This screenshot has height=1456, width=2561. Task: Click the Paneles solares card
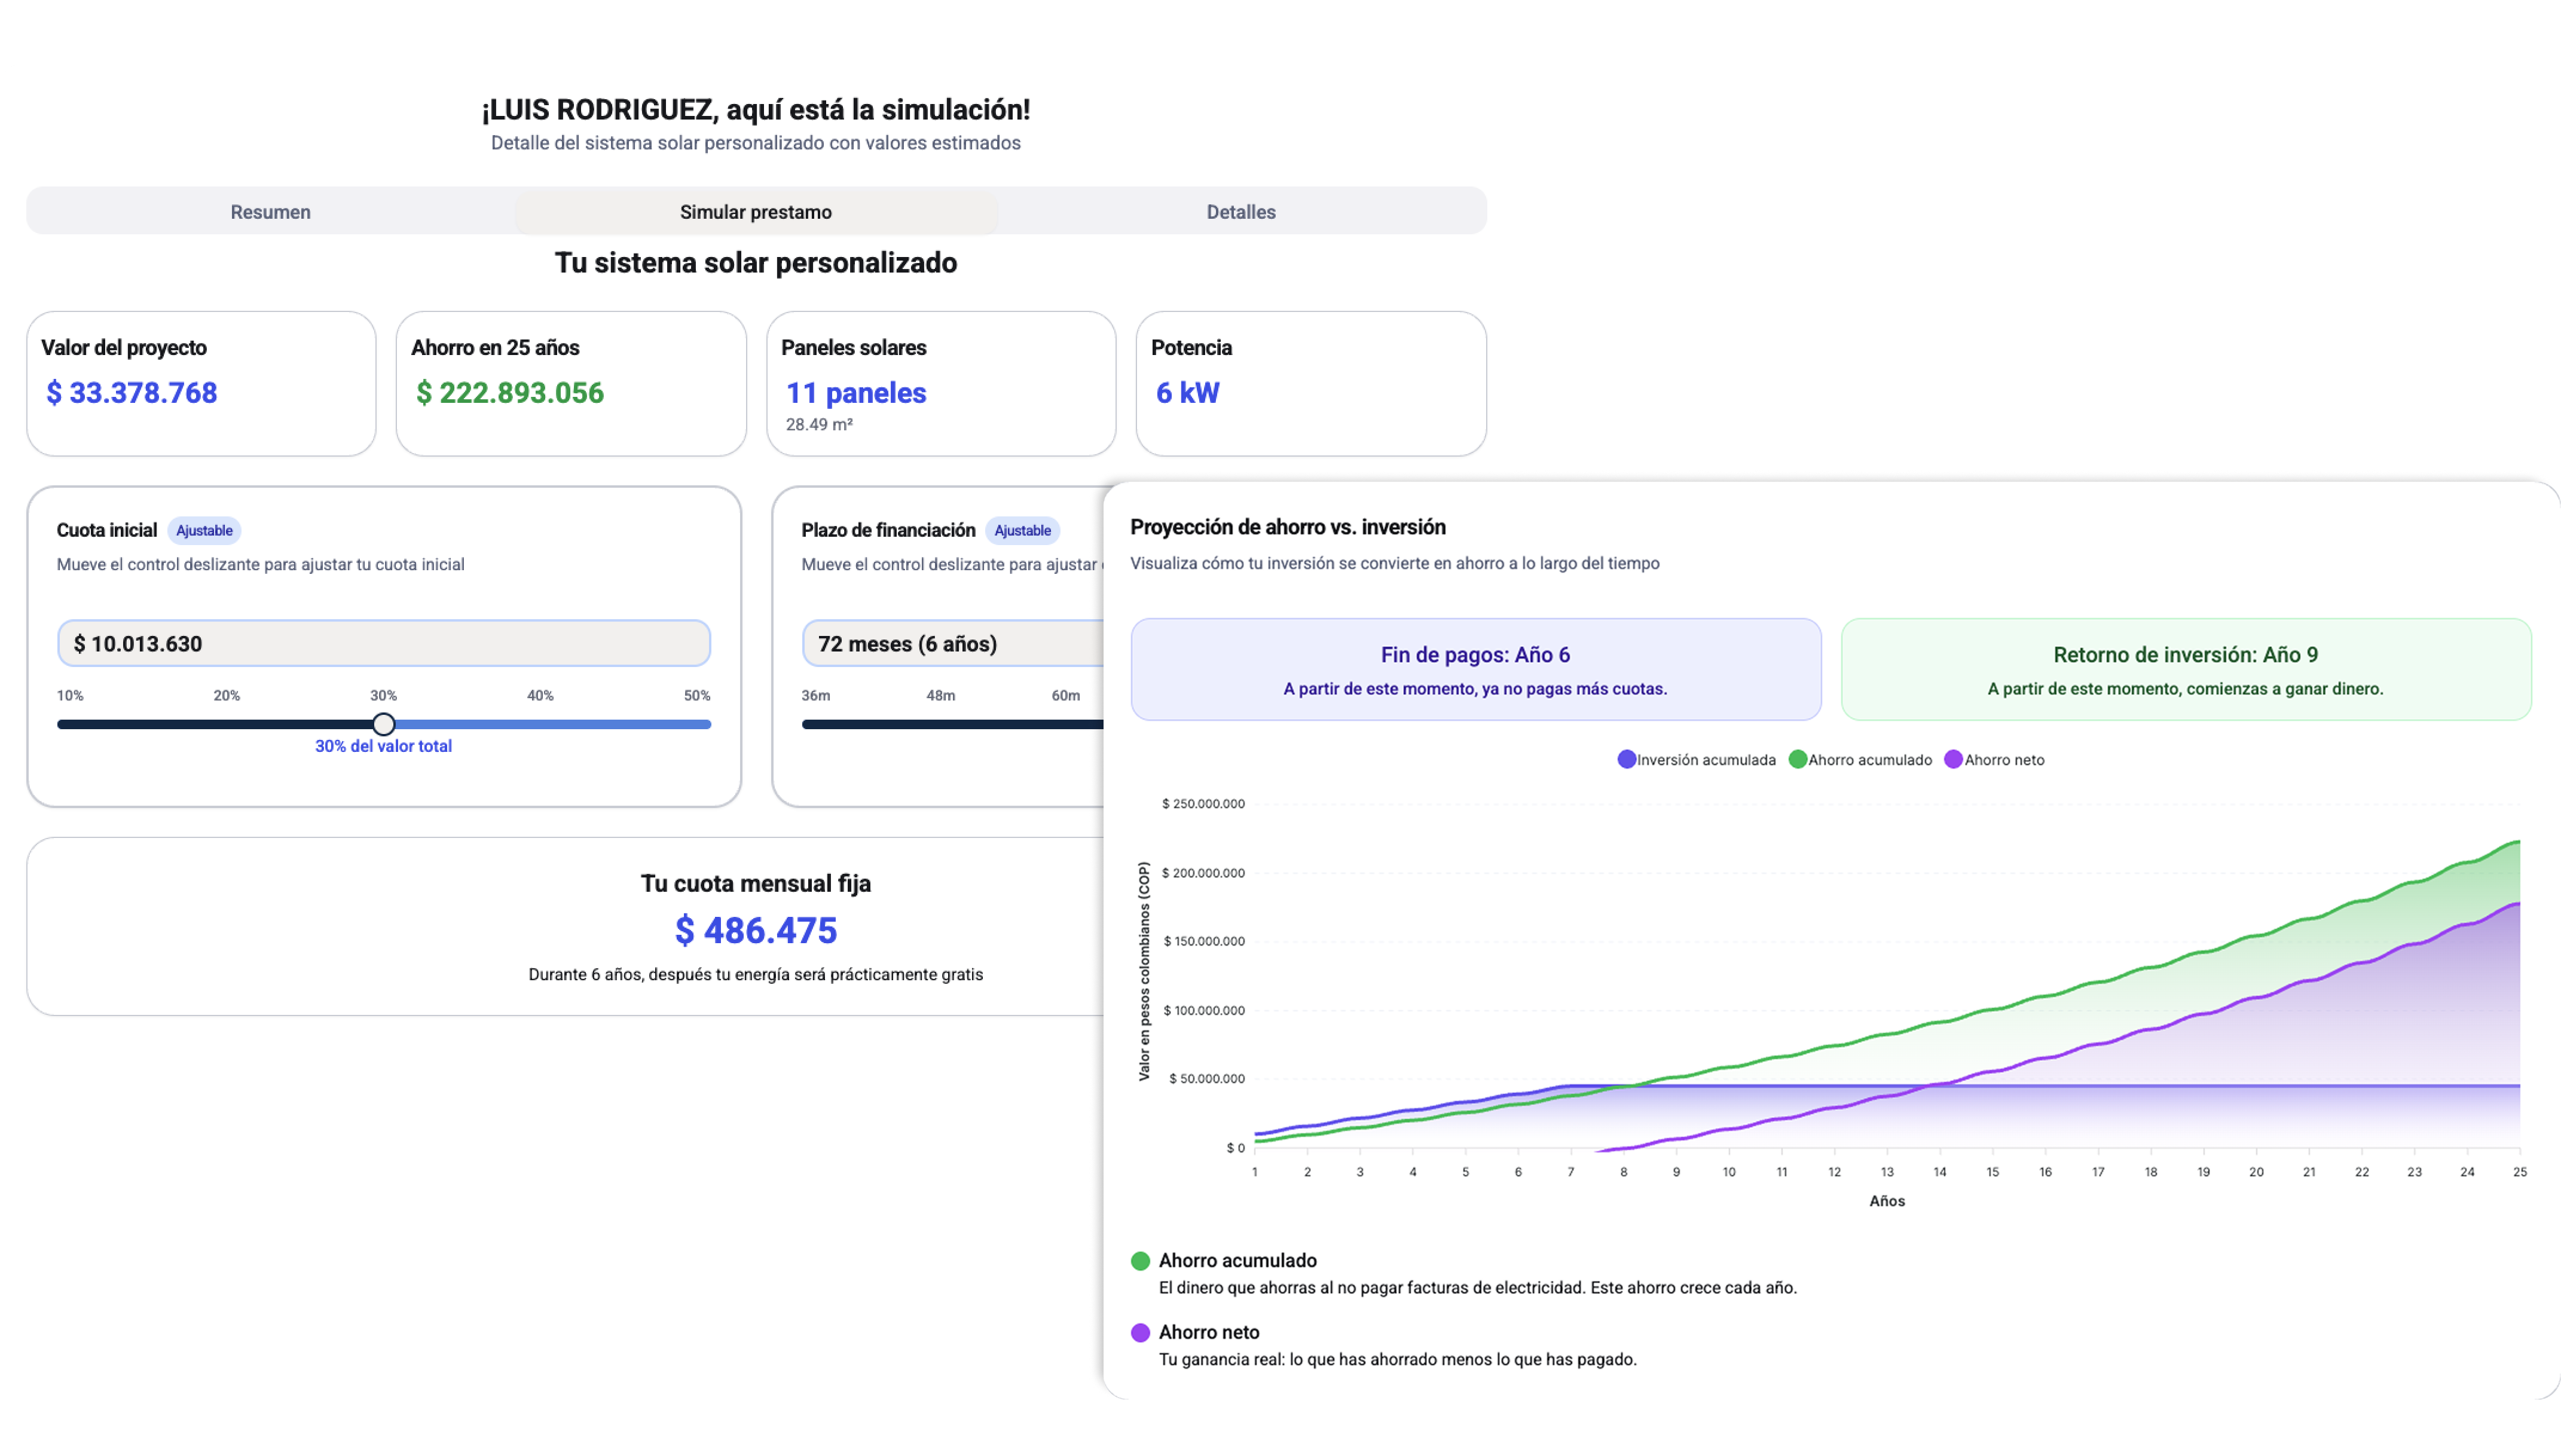pos(941,383)
